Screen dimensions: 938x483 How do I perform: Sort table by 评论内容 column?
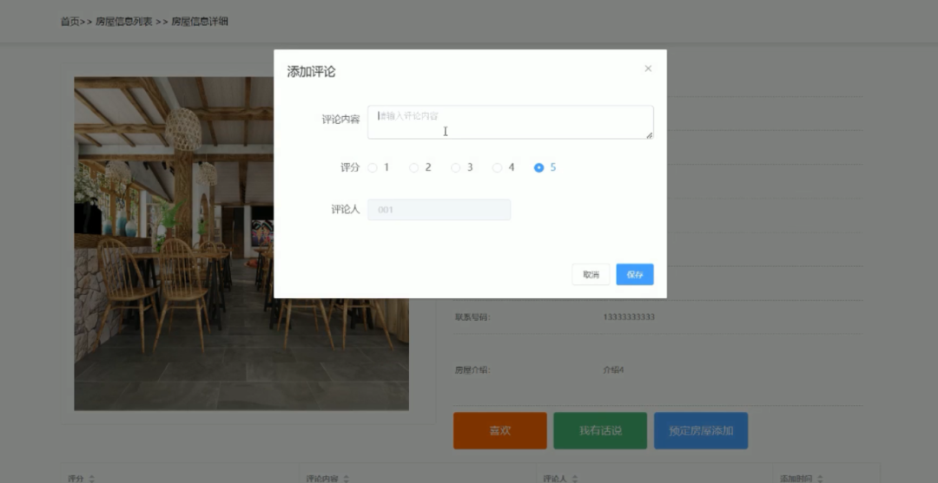[346, 478]
